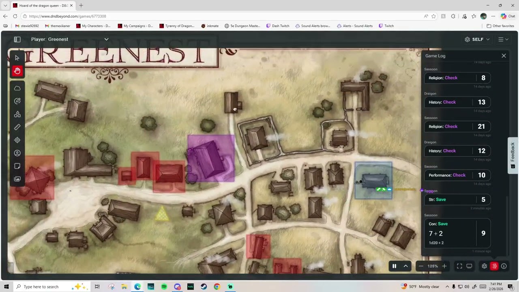Refresh the page with reload button
The height and width of the screenshot is (292, 519).
coord(15,16)
